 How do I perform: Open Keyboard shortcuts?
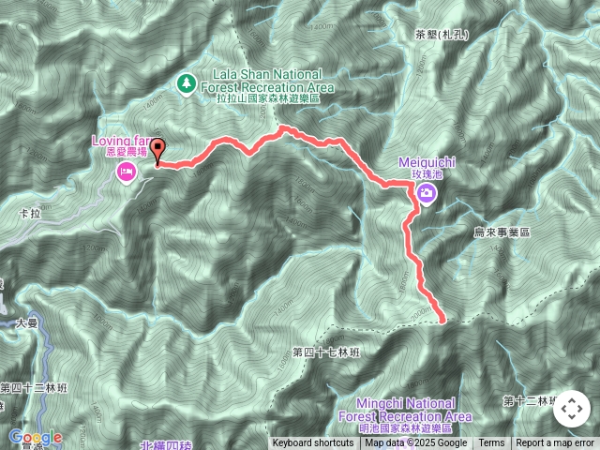(313, 443)
